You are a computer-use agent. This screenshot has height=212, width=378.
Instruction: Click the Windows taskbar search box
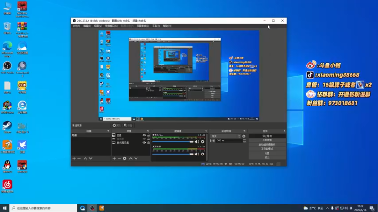[43, 208]
